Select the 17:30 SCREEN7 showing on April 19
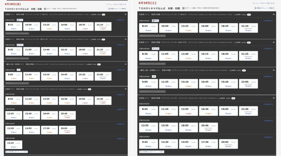The width and height of the screenshot is (281, 156). 209,144
